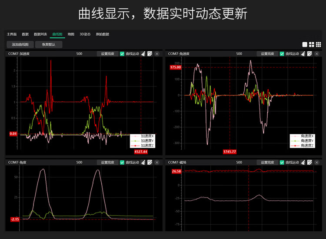
Task: Close the COM7-磁场 chart panel
Action: [317, 163]
